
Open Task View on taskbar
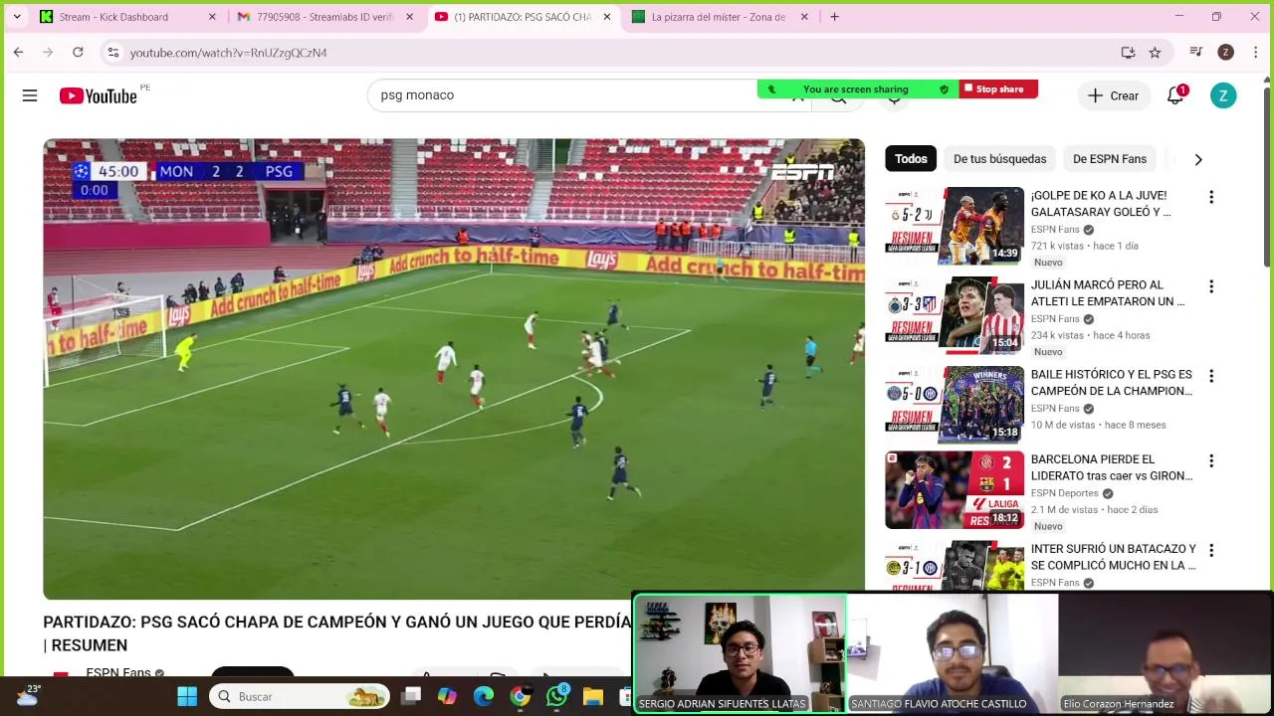(411, 696)
